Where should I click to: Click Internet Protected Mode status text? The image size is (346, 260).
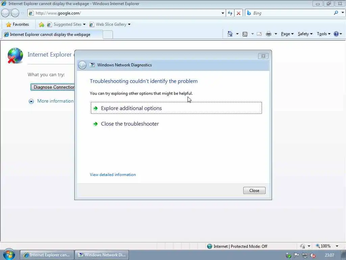[240, 246]
